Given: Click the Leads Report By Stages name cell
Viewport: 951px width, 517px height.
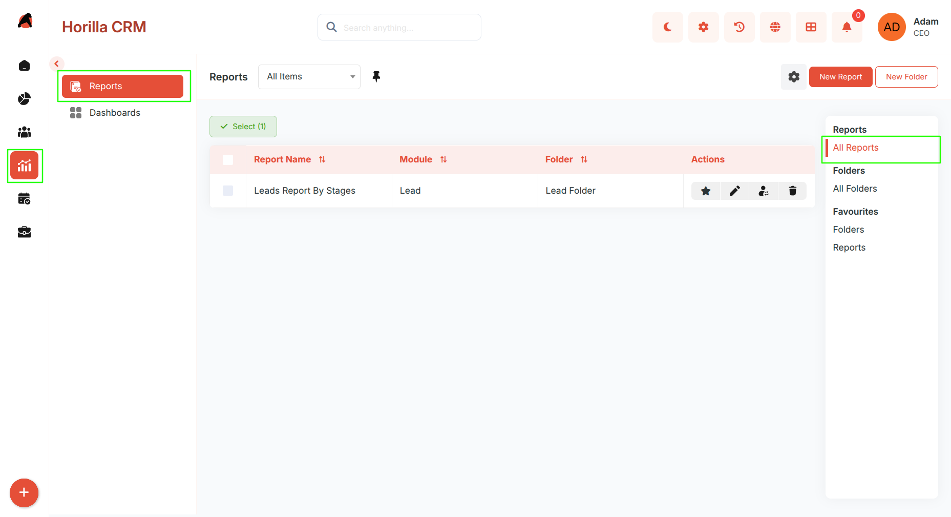Looking at the screenshot, I should 319,191.
